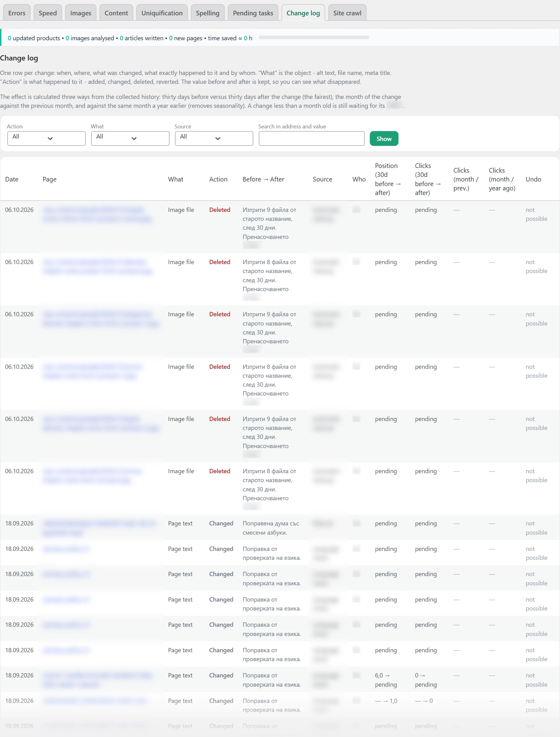Image resolution: width=560 pixels, height=737 pixels.
Task: Click the Source column header
Action: point(322,179)
